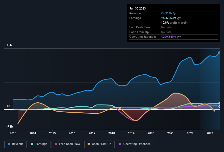Click the Earnings row label in tooltip
The width and height of the screenshot is (224, 152).
click(x=135, y=18)
